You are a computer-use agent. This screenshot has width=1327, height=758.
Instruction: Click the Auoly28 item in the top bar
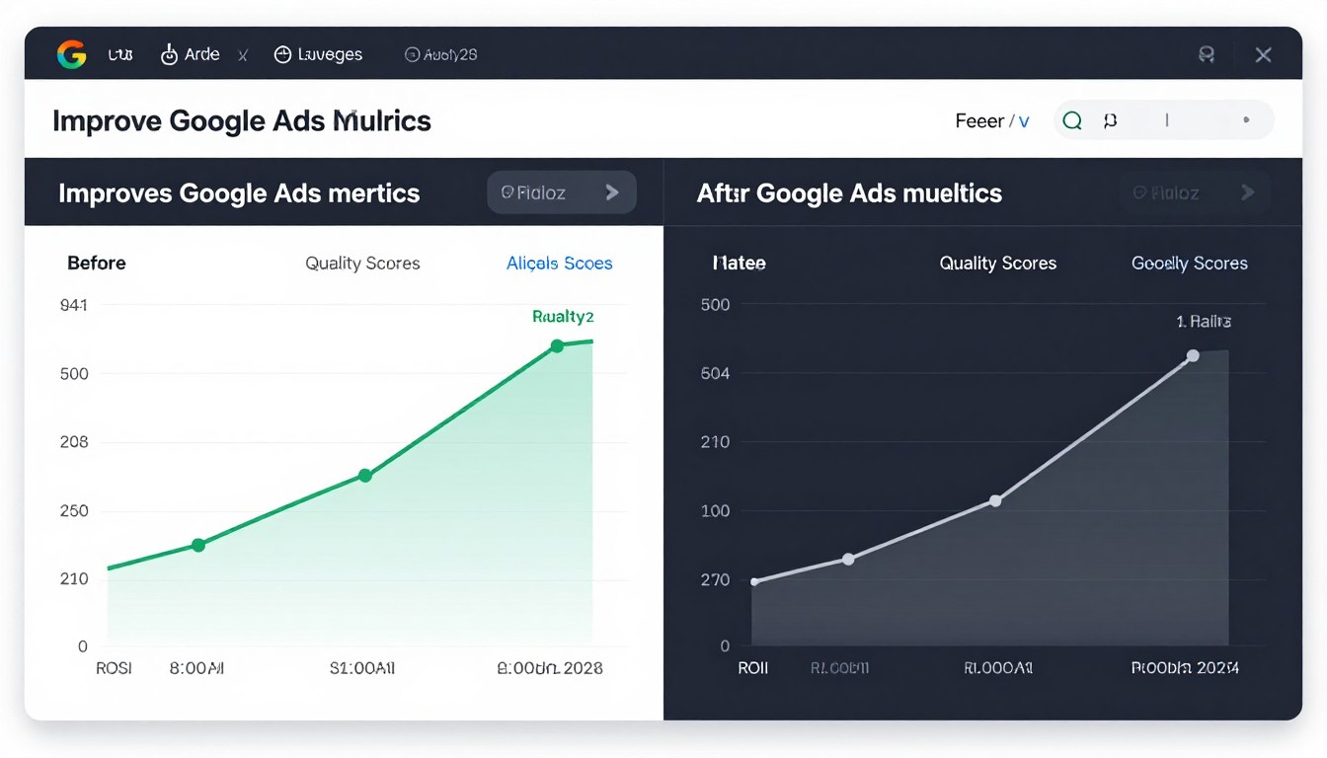(440, 55)
